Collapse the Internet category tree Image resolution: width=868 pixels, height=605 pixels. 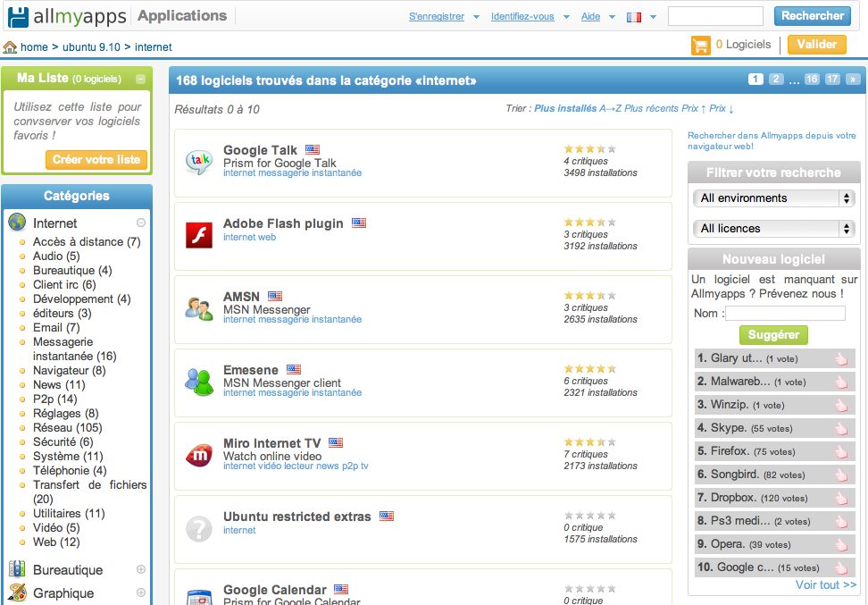[x=141, y=223]
